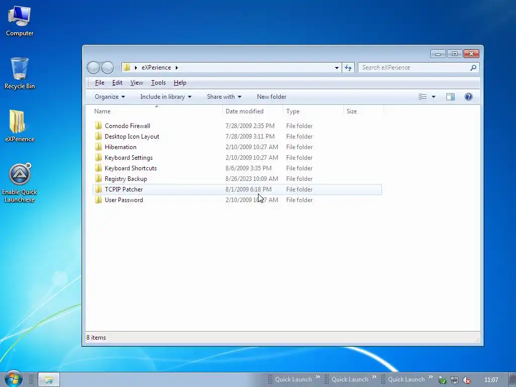The image size is (516, 387).
Task: Sort by the Size column header
Action: click(363, 111)
